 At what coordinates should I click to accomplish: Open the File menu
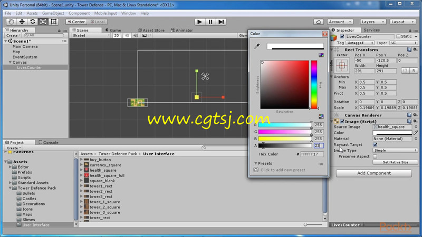coord(8,13)
